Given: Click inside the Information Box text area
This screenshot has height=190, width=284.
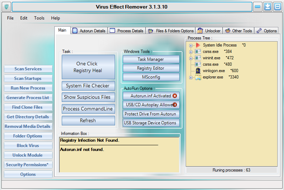Looking at the screenshot, I should coord(119,155).
